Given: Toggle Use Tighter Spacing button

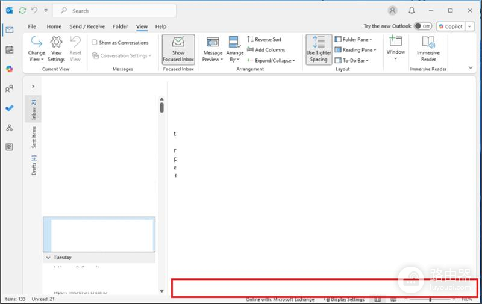Looking at the screenshot, I should pos(319,49).
